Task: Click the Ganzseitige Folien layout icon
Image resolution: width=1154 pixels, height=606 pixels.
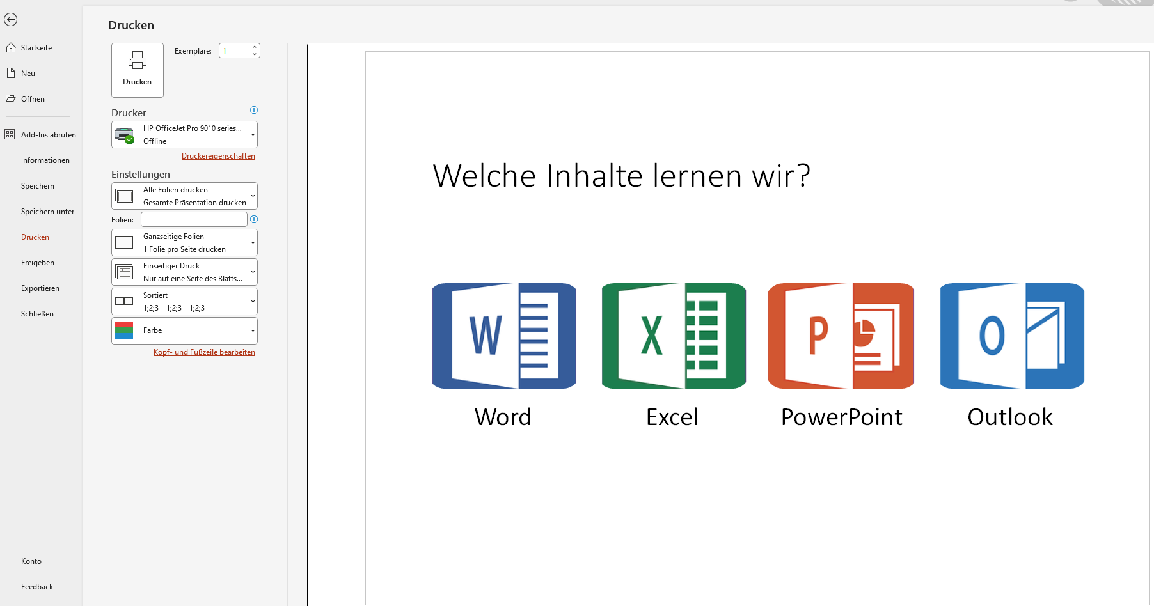Action: 125,242
